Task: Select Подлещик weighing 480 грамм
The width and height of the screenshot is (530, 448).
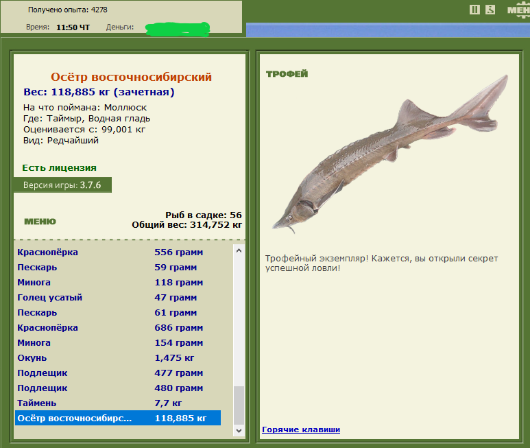Action: click(x=117, y=388)
